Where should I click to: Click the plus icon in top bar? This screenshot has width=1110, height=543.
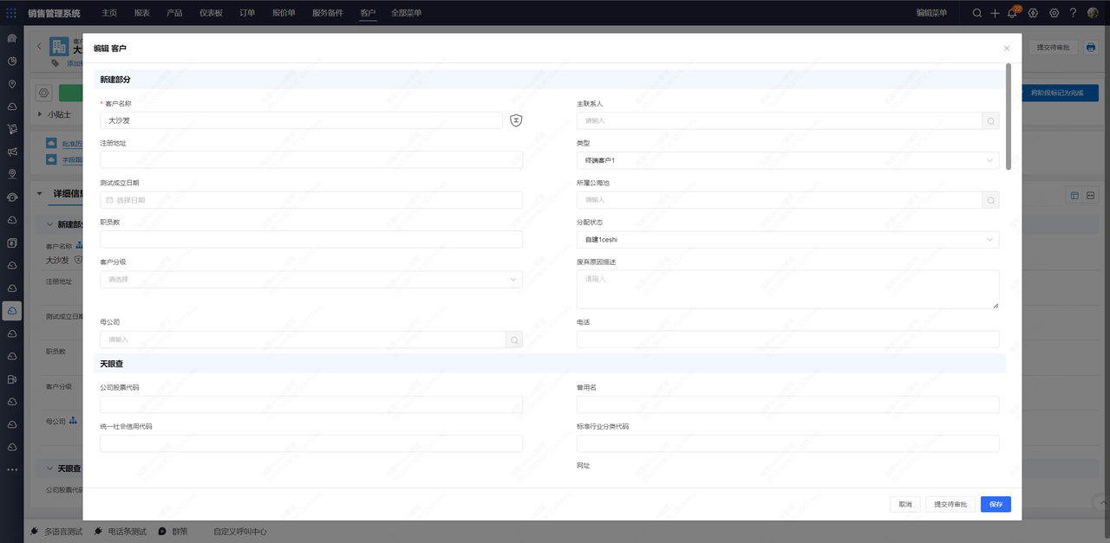(x=995, y=13)
